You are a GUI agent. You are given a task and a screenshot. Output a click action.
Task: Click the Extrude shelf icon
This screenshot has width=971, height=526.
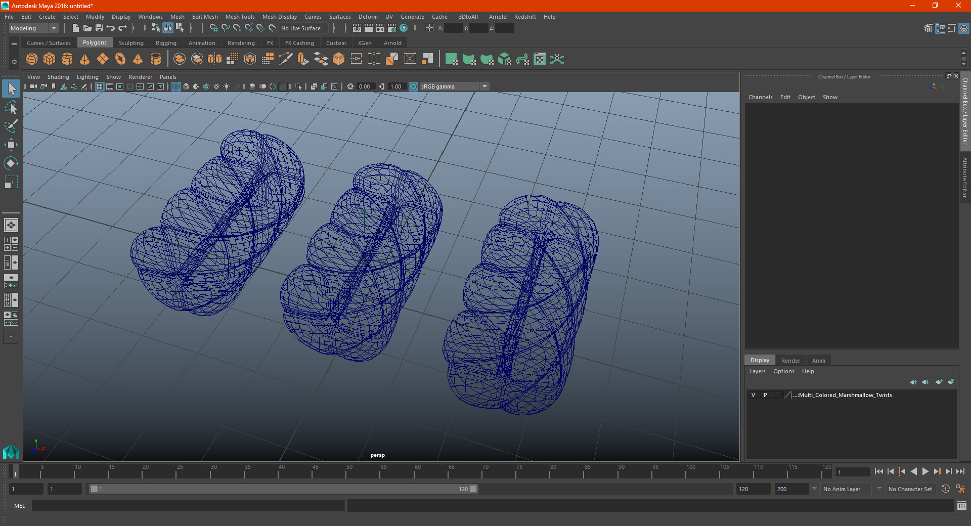tap(303, 59)
